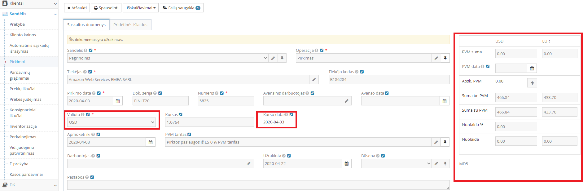The height and width of the screenshot is (191, 583).
Task: Toggle the pin next to Būsena field
Action: [x=445, y=164]
